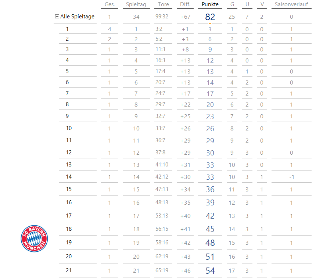Click the -1 Saisonverlauf value
316x280 pixels.
click(x=291, y=177)
